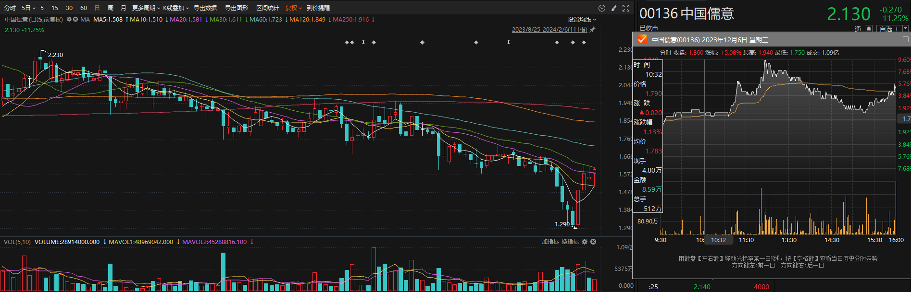Click the circled down-arrow icon in chart toolbar
911x292 pixels.
pos(602,8)
